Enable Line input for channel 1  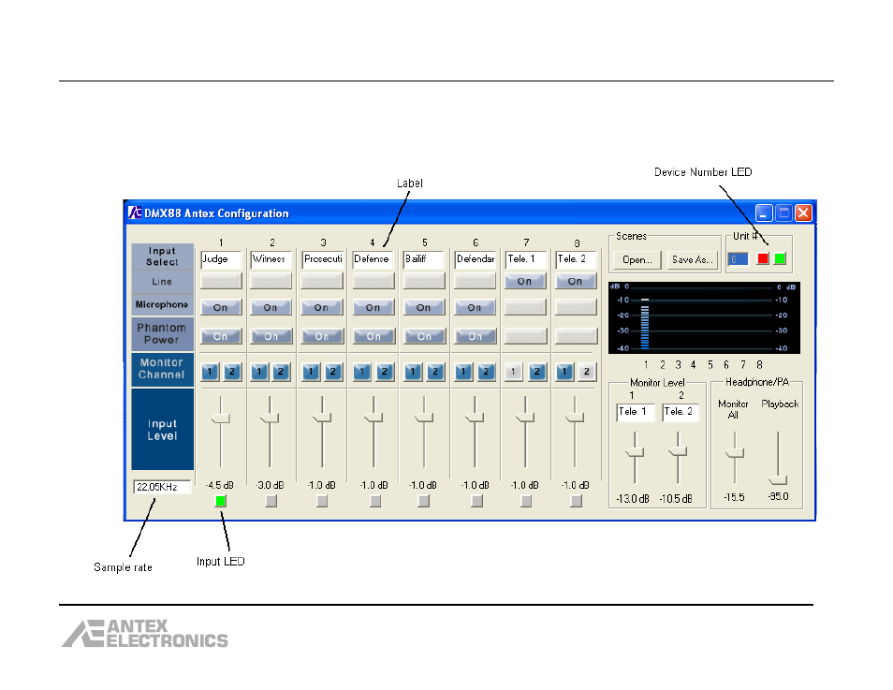[x=221, y=282]
